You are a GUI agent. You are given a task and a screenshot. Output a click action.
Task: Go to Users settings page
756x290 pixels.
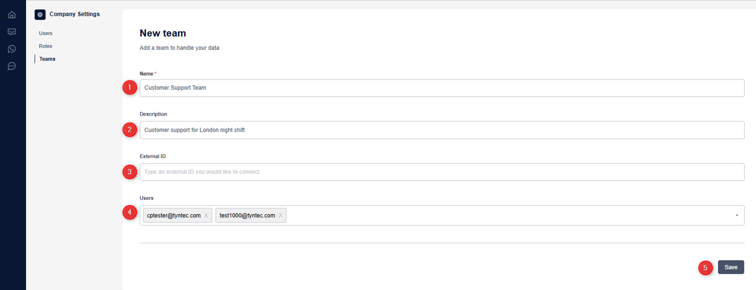point(46,33)
